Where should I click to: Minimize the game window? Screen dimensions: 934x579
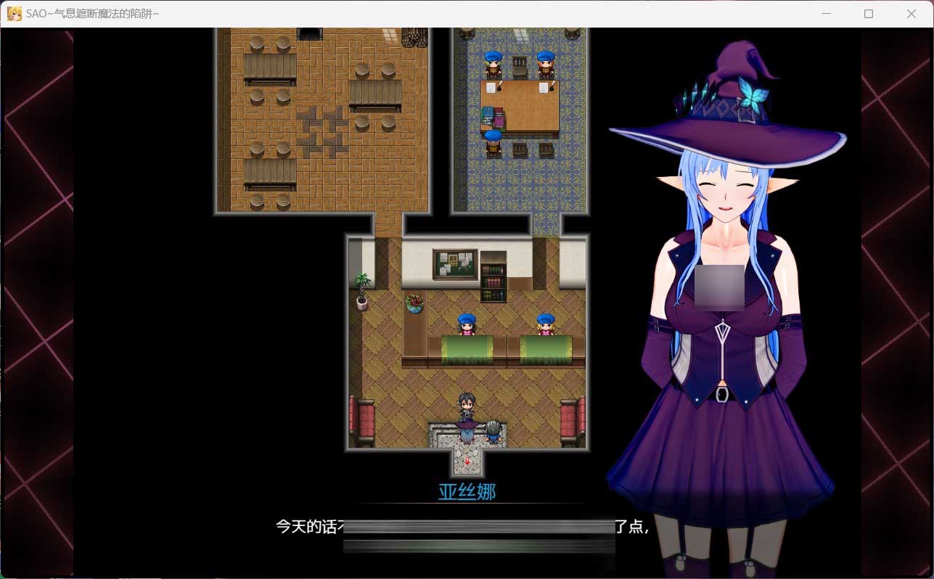pos(826,14)
